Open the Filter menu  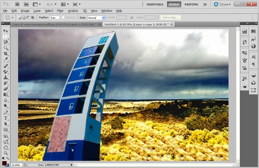click(x=60, y=11)
